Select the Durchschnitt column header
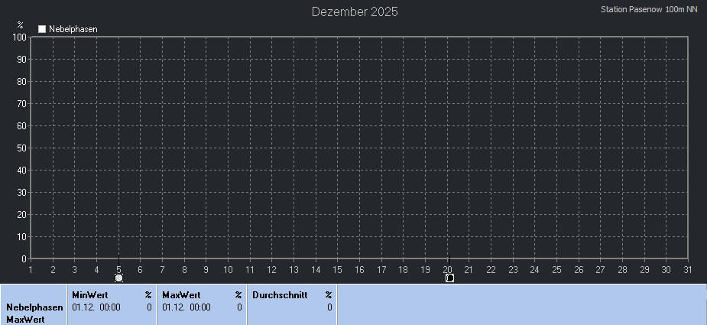 [x=280, y=295]
